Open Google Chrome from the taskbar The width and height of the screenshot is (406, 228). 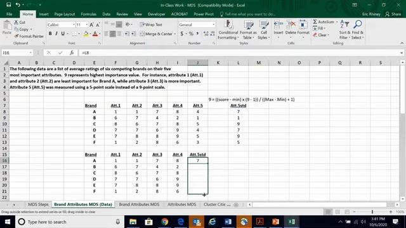(x=165, y=222)
